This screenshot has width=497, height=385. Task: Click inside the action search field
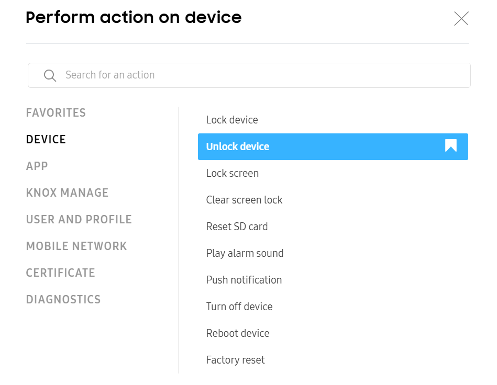pyautogui.click(x=209, y=75)
